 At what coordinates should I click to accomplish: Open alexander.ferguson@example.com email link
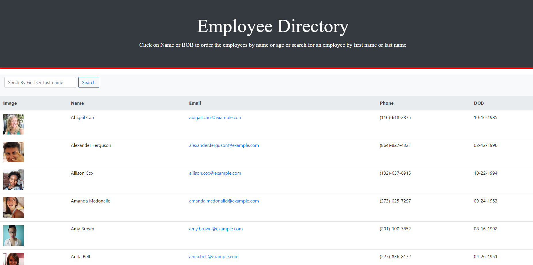pos(224,145)
